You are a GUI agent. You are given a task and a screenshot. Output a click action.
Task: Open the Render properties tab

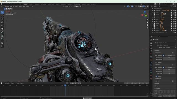[151, 43]
